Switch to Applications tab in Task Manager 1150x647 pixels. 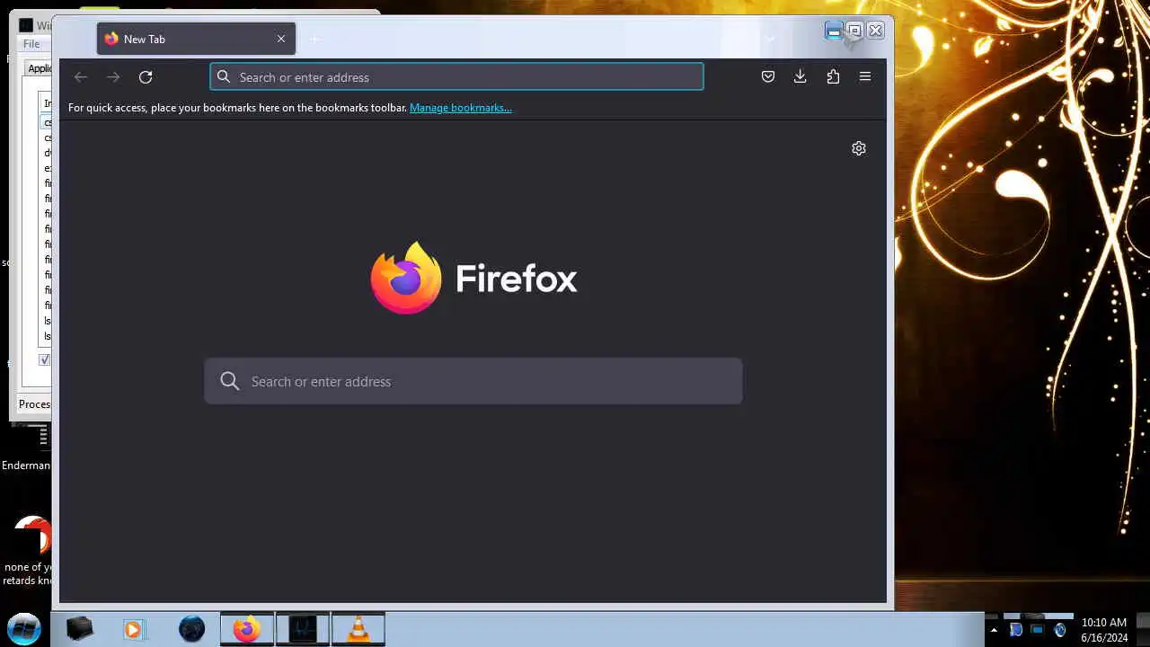(x=39, y=68)
